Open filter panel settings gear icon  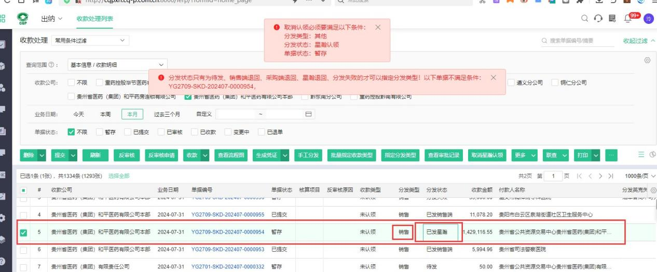pyautogui.click(x=647, y=60)
